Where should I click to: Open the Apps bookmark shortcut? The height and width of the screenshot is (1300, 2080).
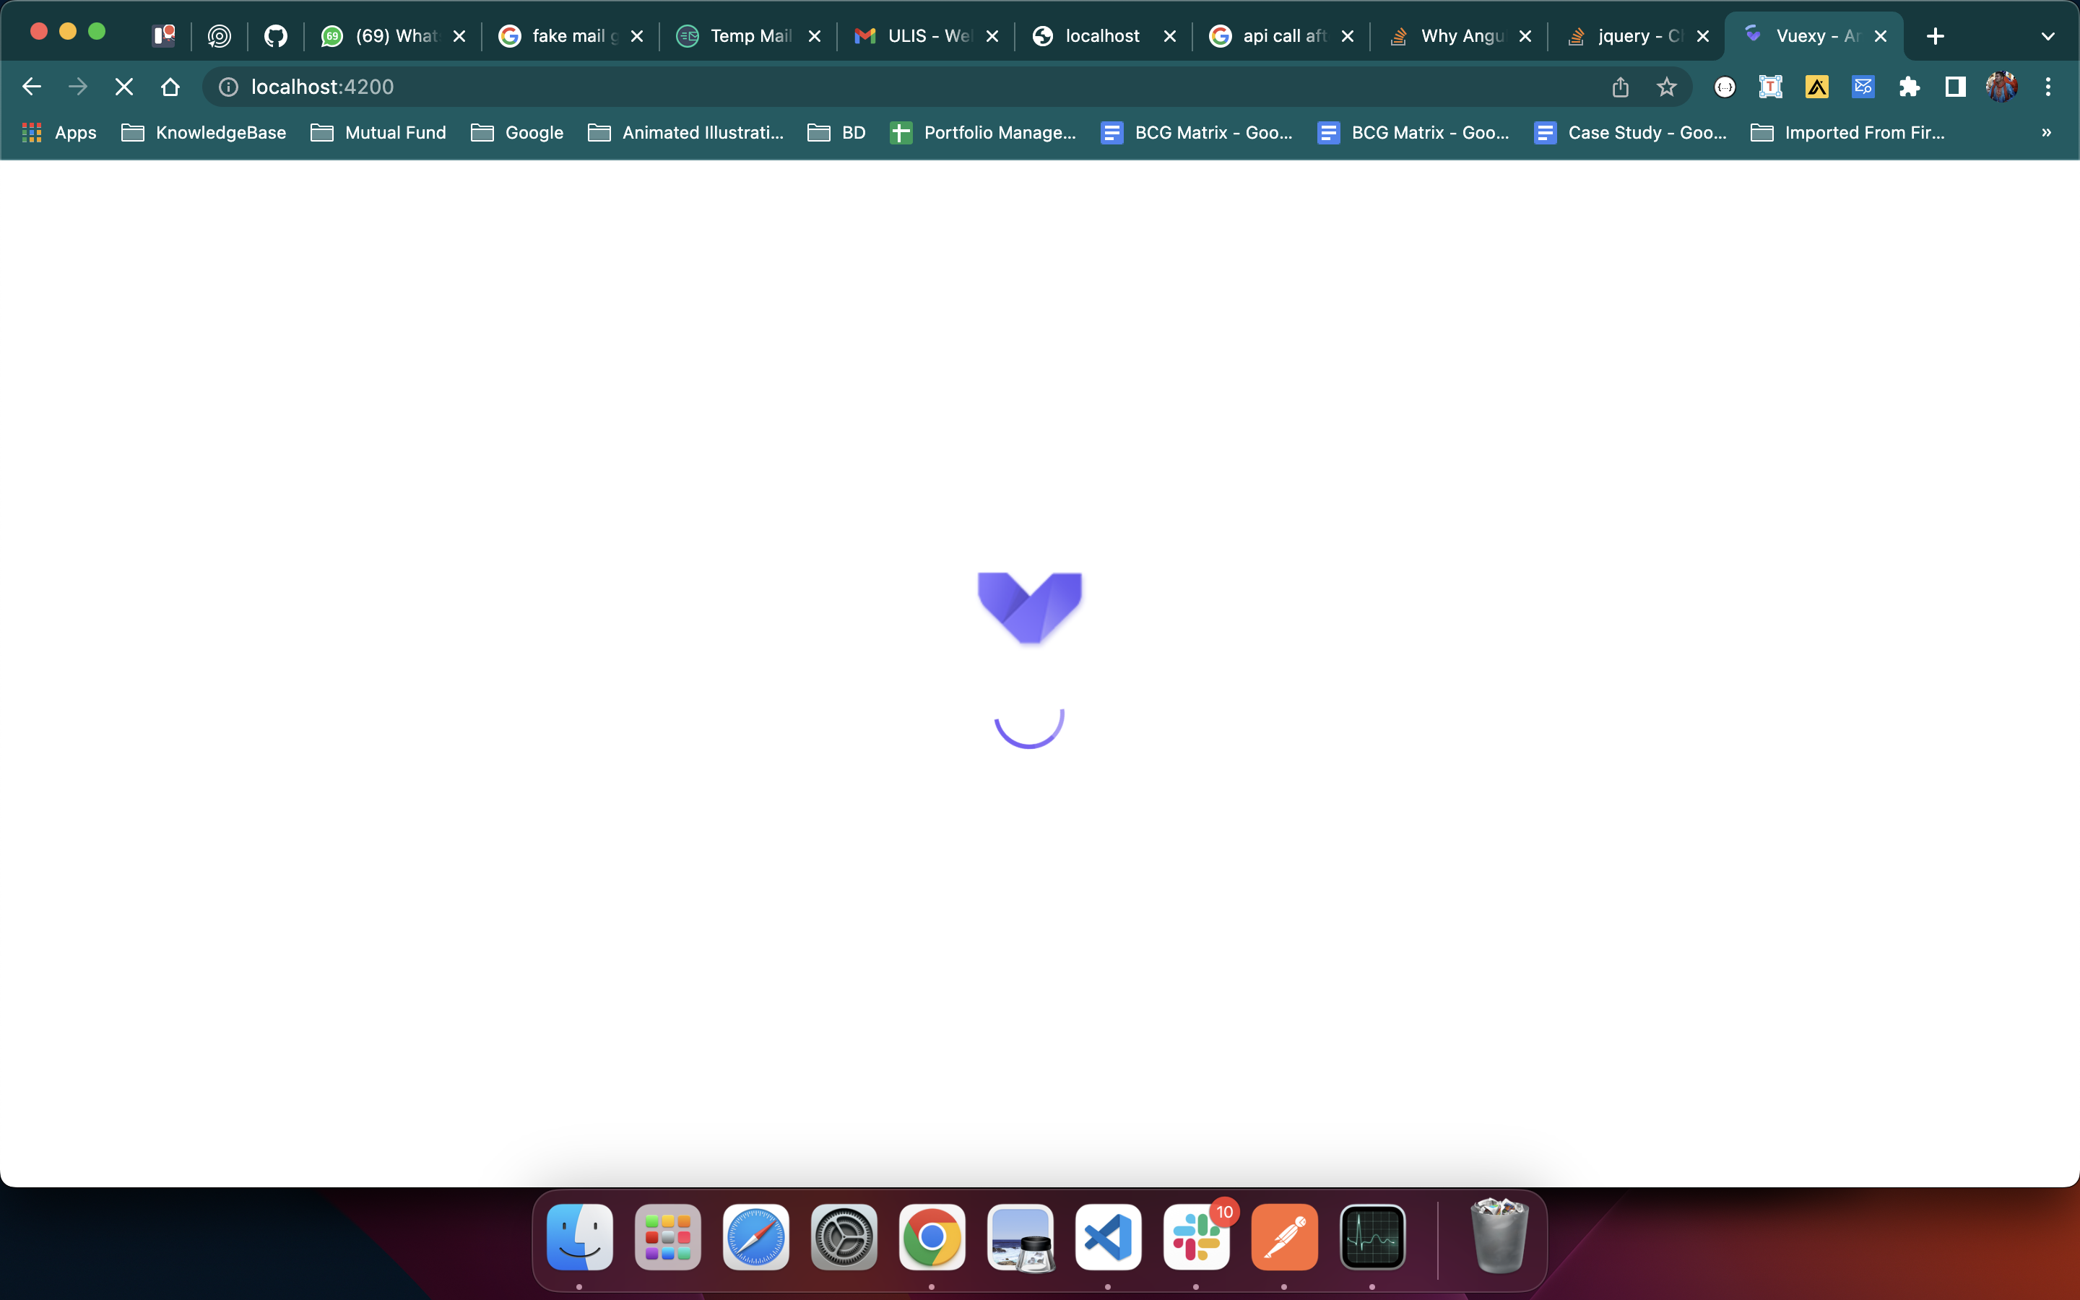(x=59, y=132)
